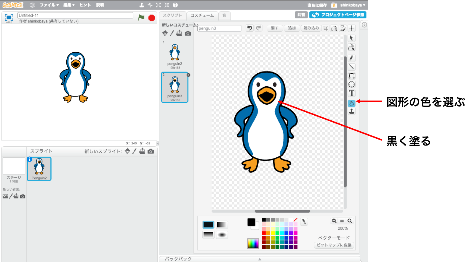Paint a new costume
The width and height of the screenshot is (472, 262).
coord(172,33)
